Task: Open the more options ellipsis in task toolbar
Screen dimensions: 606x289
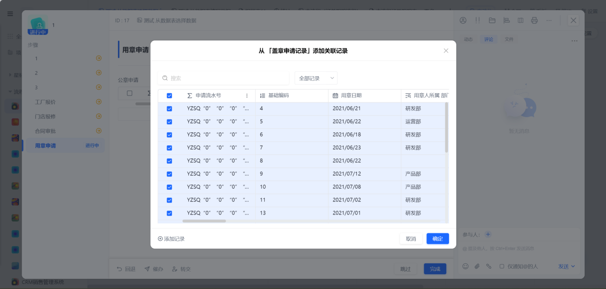Action: pos(549,20)
